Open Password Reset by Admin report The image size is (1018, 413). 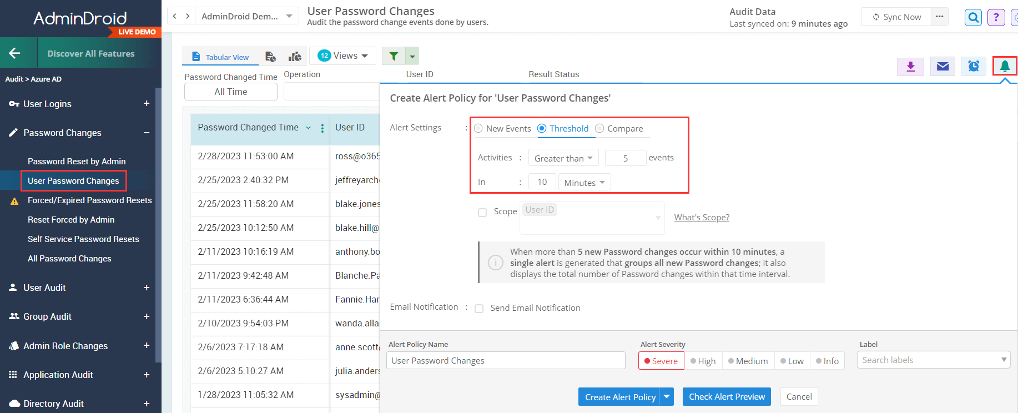[x=77, y=161]
